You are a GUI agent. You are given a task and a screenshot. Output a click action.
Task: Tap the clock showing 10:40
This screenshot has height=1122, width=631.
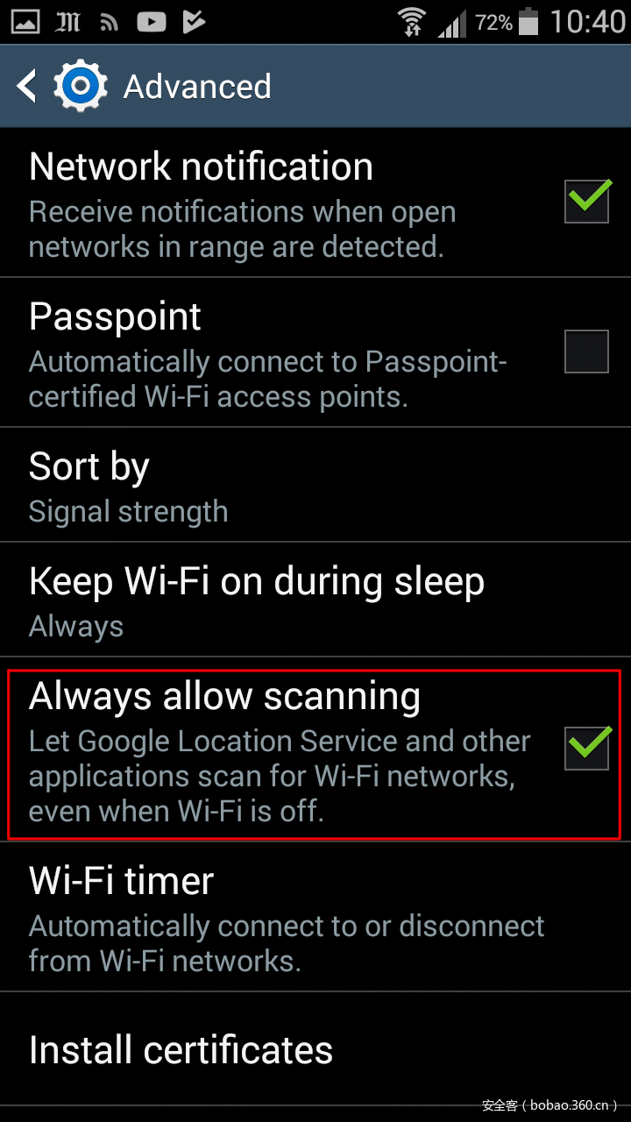tap(587, 22)
